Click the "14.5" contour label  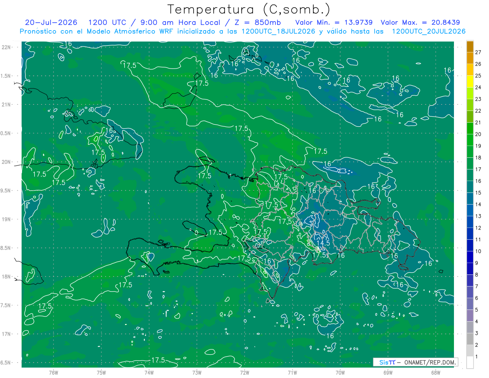point(323,243)
